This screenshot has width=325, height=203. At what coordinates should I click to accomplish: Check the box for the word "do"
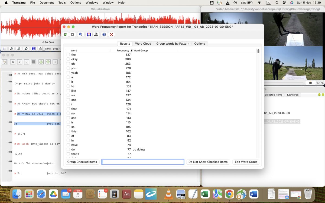(68, 149)
